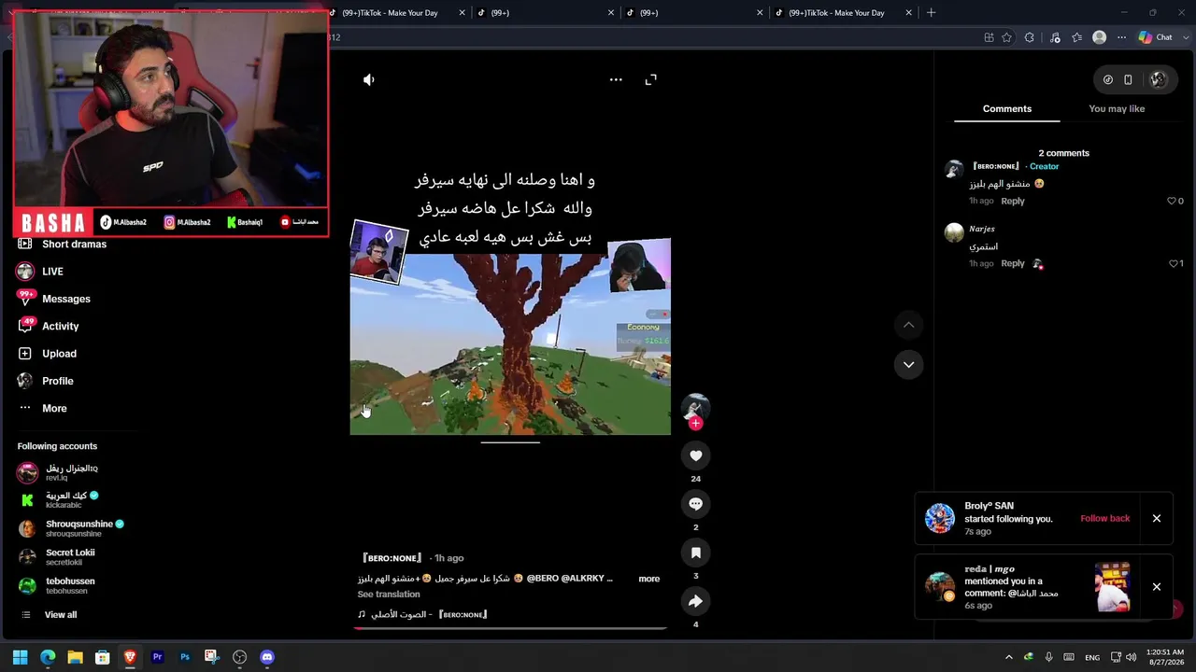Open the shrouqsunshine following account
The image size is (1196, 672).
[71, 528]
